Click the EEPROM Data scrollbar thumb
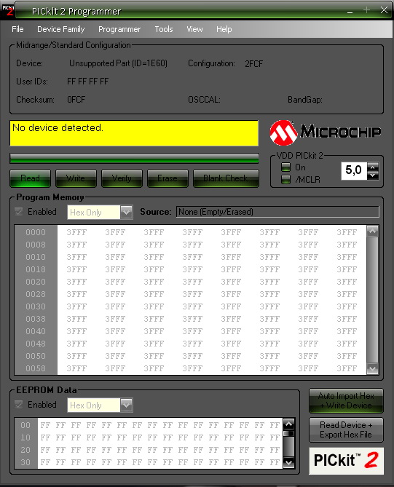This screenshot has height=487, width=394. [289, 433]
